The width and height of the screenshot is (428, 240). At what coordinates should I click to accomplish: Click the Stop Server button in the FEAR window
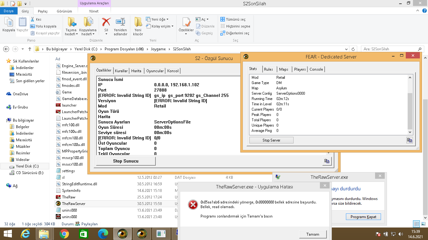[x=271, y=140]
